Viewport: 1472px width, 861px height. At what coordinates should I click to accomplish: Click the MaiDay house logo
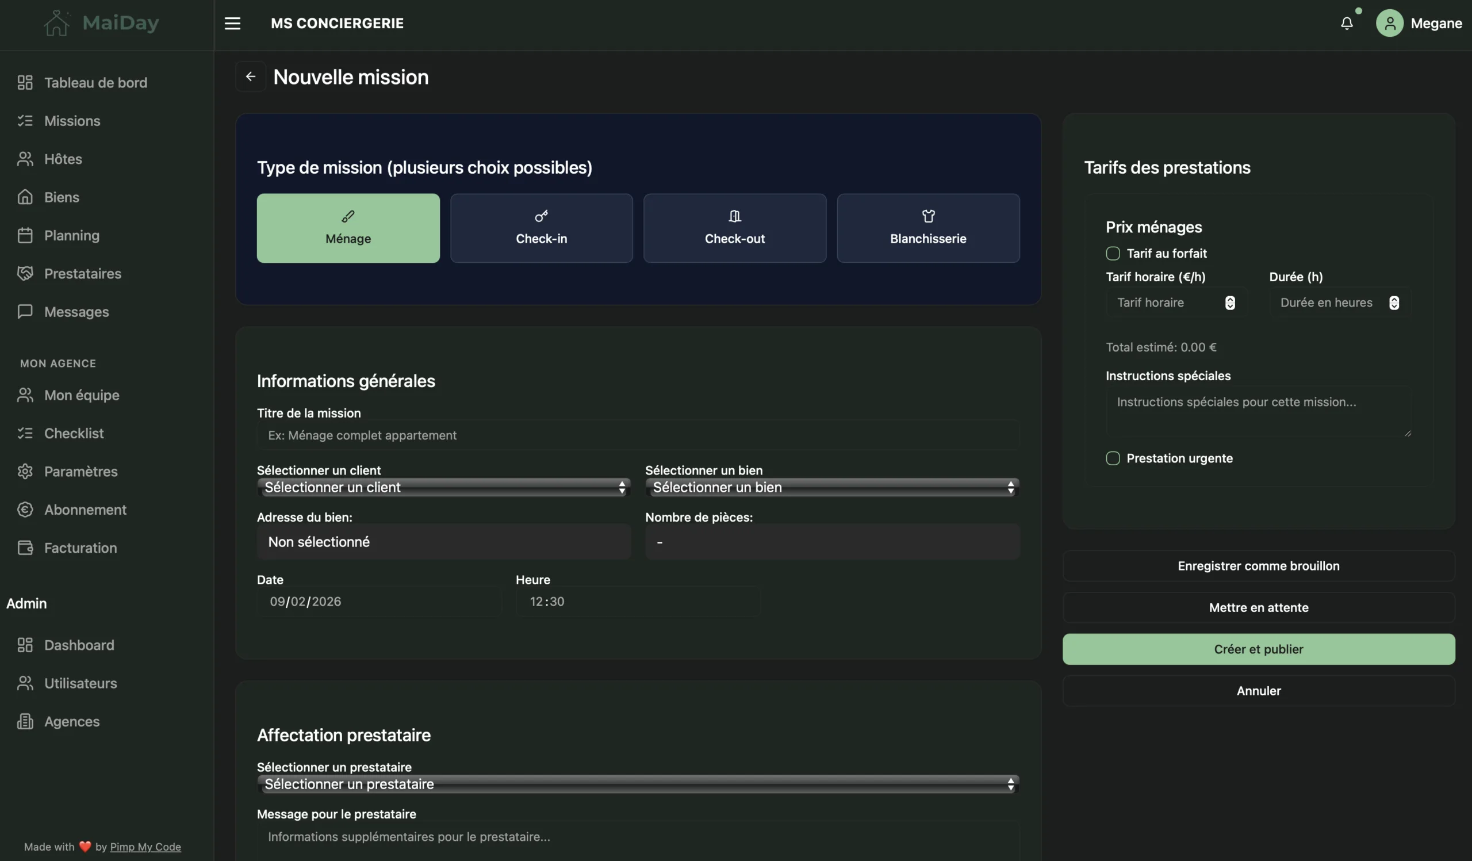coord(57,24)
